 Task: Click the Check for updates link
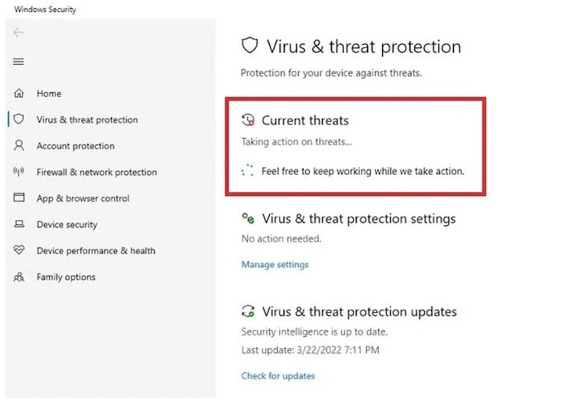point(278,376)
